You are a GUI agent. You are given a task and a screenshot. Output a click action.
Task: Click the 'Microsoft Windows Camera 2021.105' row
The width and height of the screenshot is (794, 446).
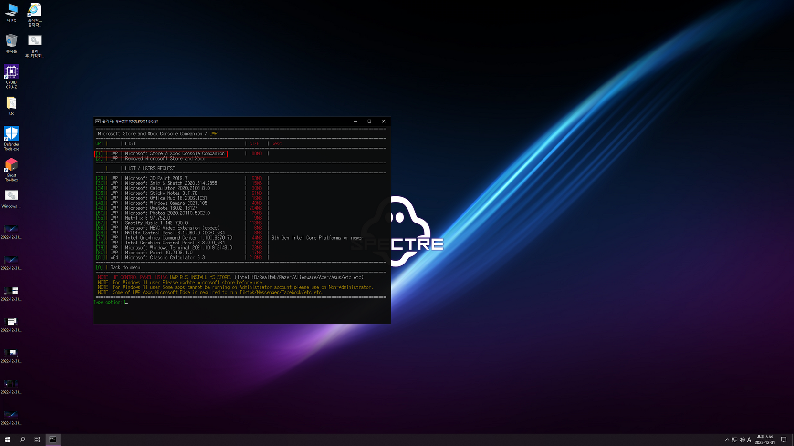point(183,203)
